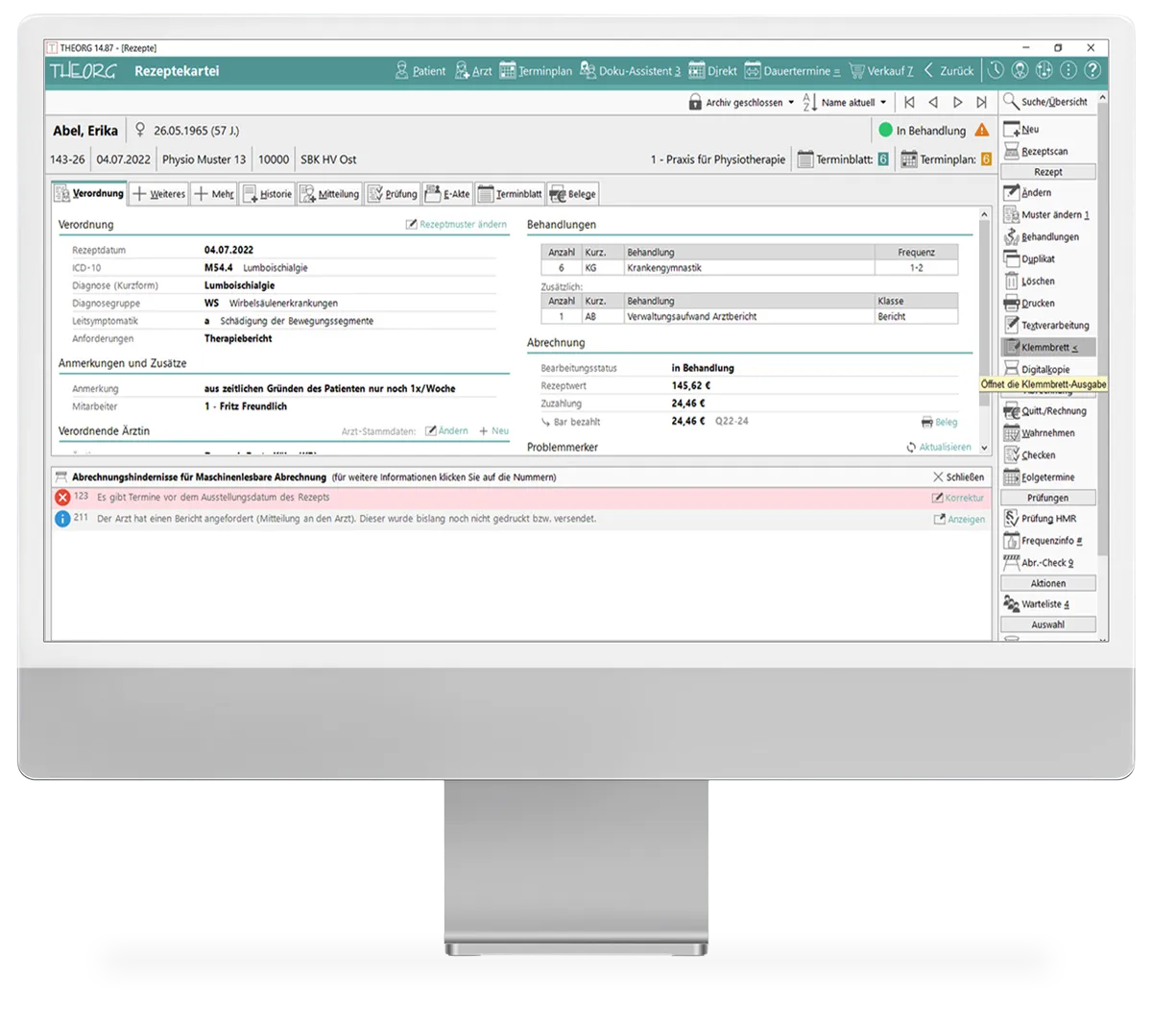The height and width of the screenshot is (1027, 1152).
Task: Click the red error icon for item 123
Action: pos(62,498)
